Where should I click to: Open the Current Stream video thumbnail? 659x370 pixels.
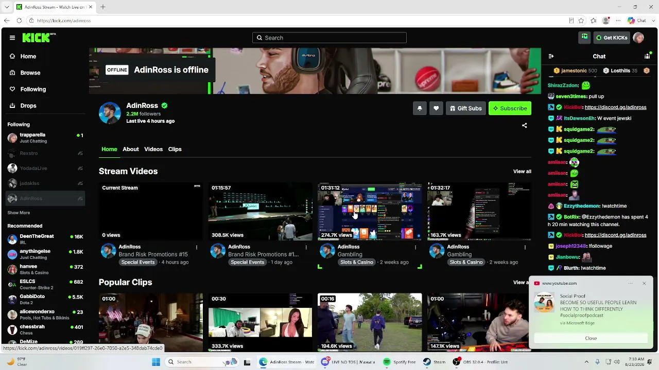pos(151,212)
